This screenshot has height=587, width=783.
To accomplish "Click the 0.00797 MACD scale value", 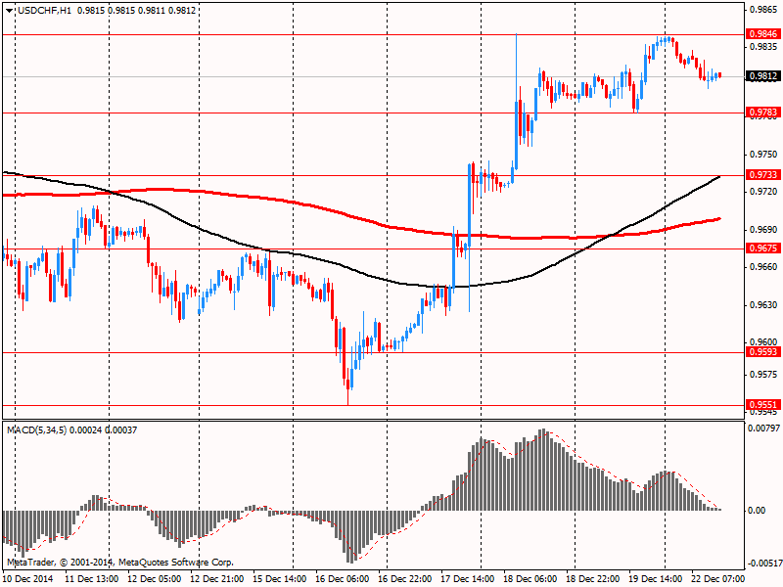I will [x=764, y=429].
